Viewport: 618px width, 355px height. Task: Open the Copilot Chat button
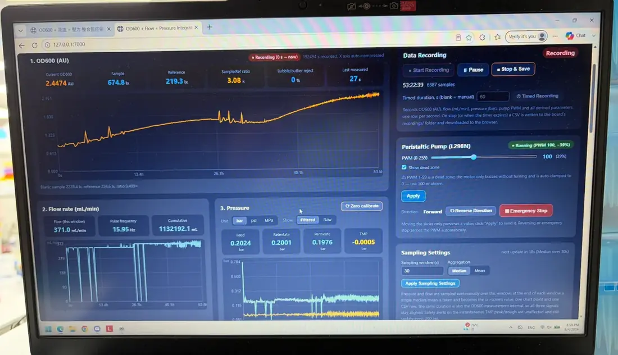click(x=575, y=35)
